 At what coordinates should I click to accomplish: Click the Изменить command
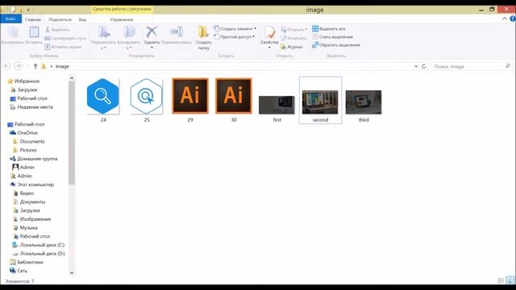pos(293,38)
